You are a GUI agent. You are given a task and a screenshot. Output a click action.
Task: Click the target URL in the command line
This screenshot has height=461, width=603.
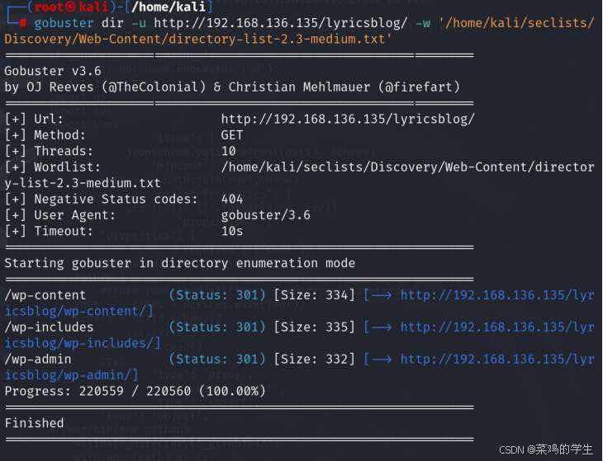(280, 23)
